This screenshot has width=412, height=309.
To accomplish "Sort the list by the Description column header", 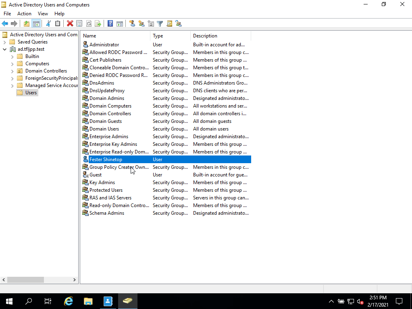I will 221,36.
